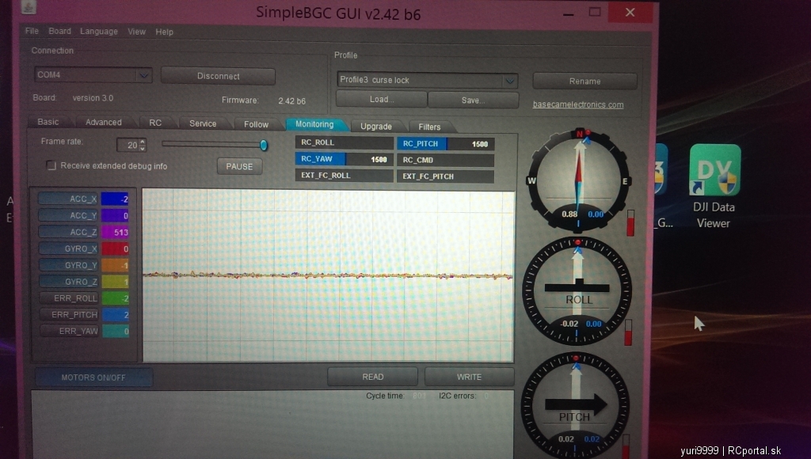This screenshot has width=811, height=459.
Task: Click the Cycle time label
Action: (x=385, y=396)
